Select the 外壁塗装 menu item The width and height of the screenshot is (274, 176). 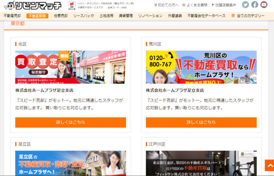pos(175,16)
